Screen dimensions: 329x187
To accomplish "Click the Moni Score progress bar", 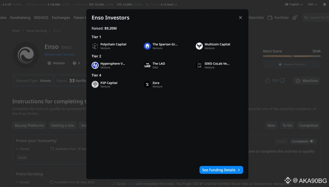I will coord(292,56).
